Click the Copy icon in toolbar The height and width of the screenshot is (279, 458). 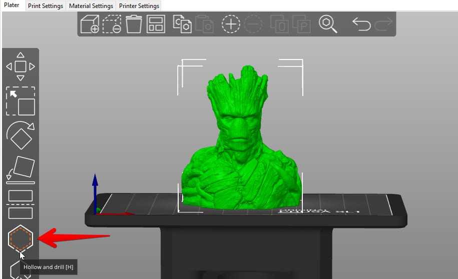pyautogui.click(x=182, y=24)
